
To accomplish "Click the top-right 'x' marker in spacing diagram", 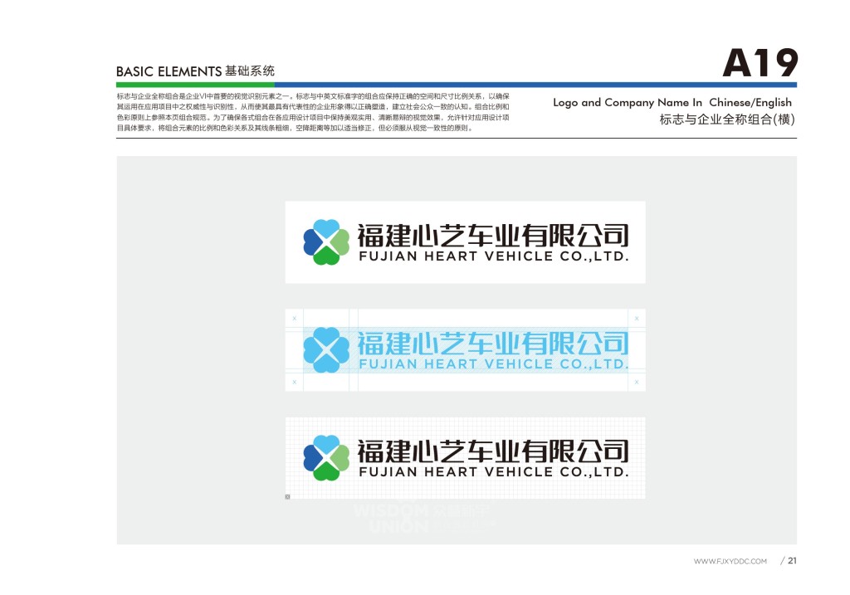I will [637, 318].
